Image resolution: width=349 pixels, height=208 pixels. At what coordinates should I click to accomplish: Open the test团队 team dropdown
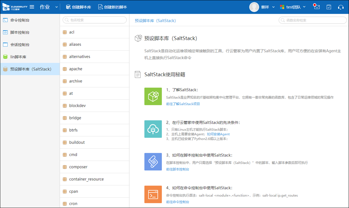pos(296,7)
